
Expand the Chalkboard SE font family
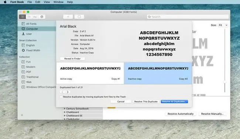coord(65,116)
